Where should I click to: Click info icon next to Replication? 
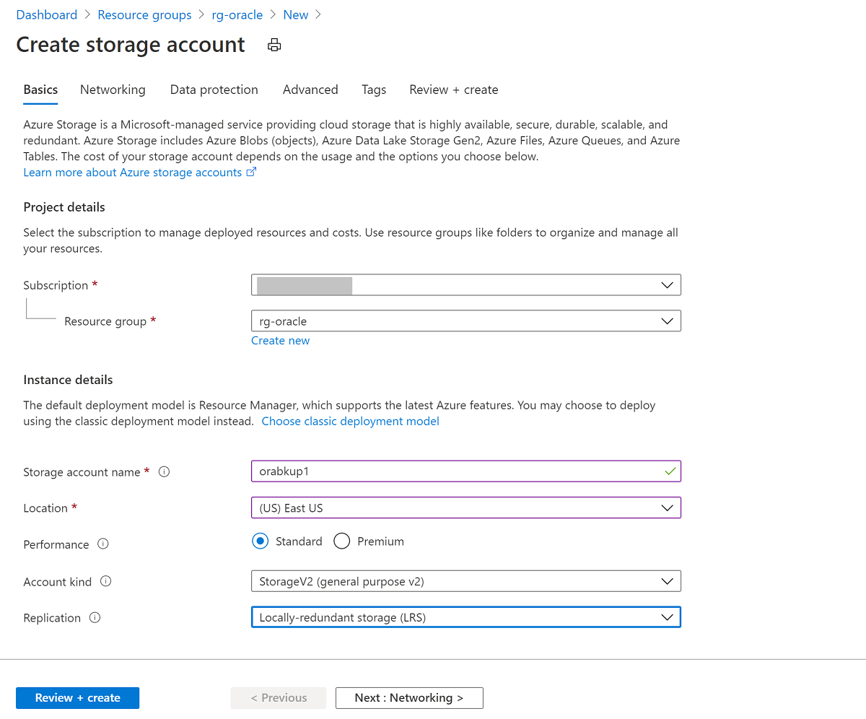point(95,618)
